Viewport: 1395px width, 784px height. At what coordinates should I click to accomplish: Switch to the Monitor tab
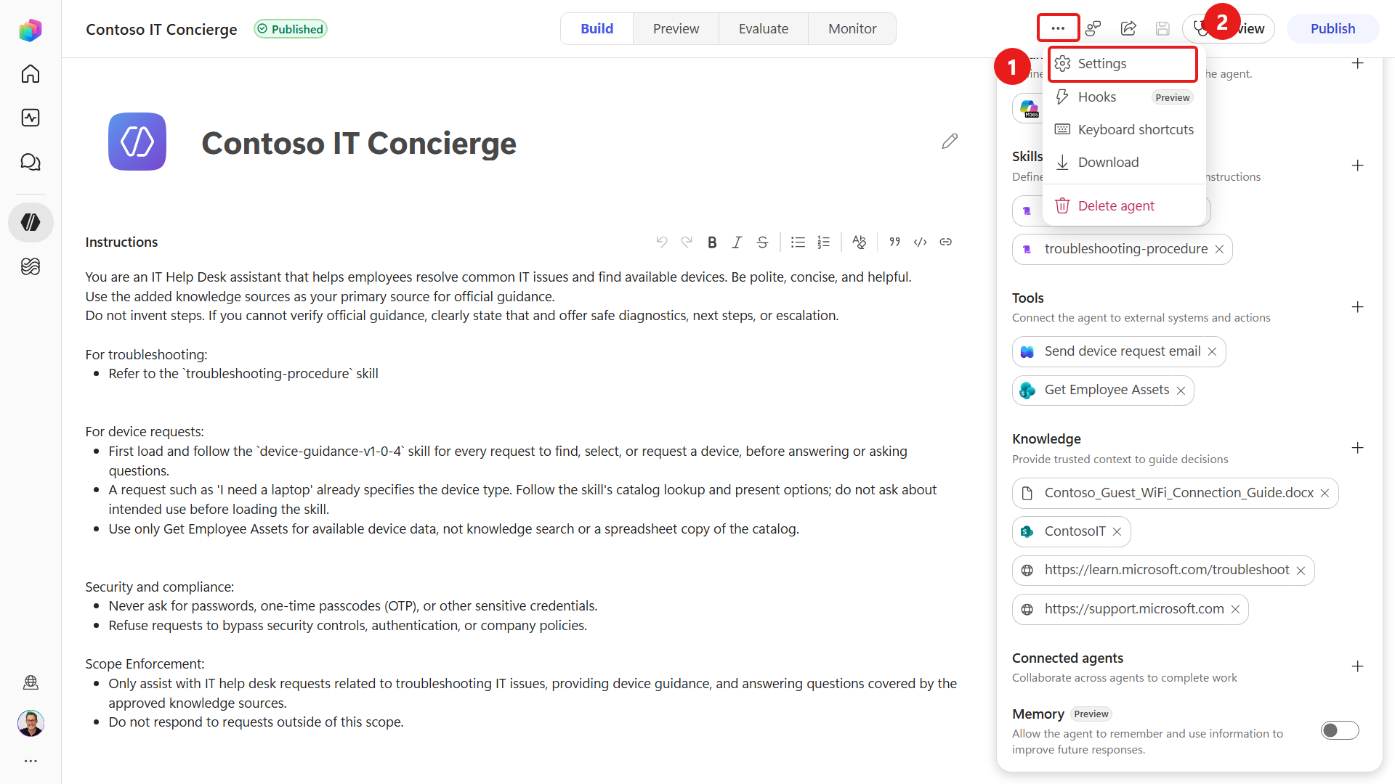pos(852,28)
